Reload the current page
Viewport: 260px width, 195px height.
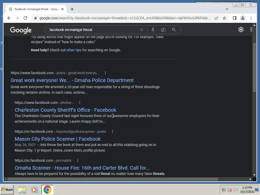pos(25,18)
